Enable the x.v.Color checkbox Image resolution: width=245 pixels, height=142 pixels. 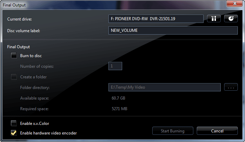coord(14,123)
